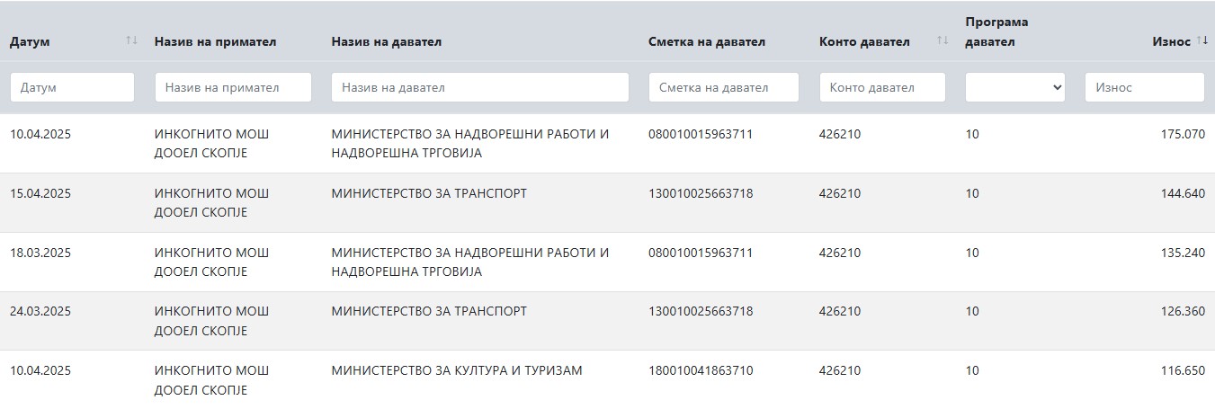
Task: Sort by Износ arrows icon
Action: [x=1202, y=40]
